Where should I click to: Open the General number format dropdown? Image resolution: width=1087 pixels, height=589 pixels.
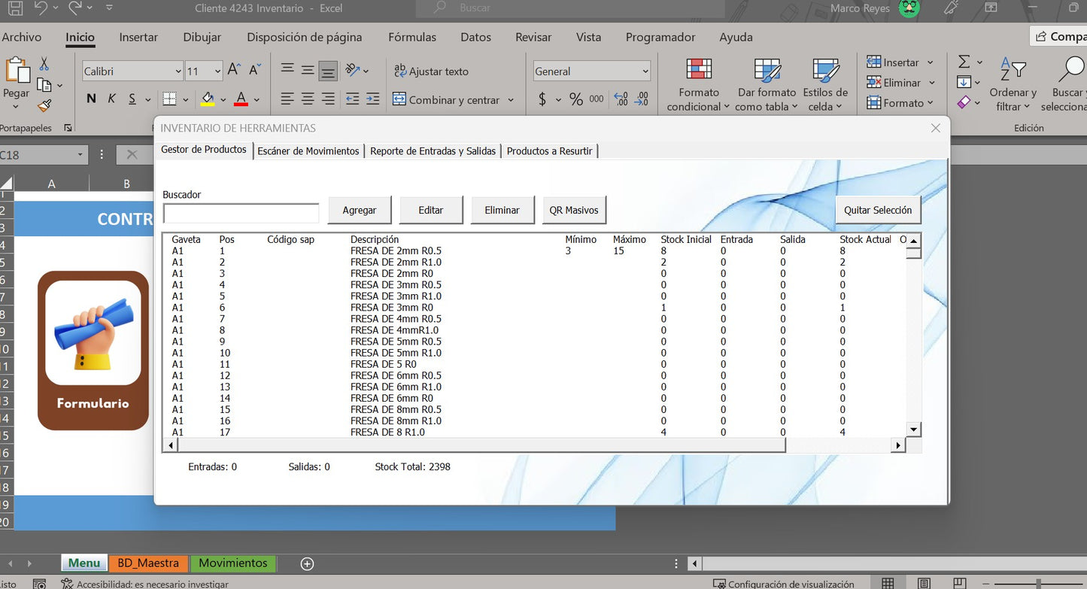coord(645,71)
